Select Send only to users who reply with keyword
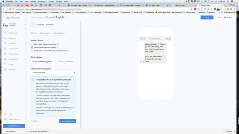Image resolution: width=239 pixels, height=134 pixels. tap(32, 51)
